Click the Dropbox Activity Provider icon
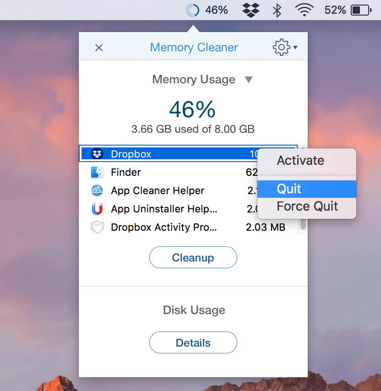 click(x=98, y=227)
